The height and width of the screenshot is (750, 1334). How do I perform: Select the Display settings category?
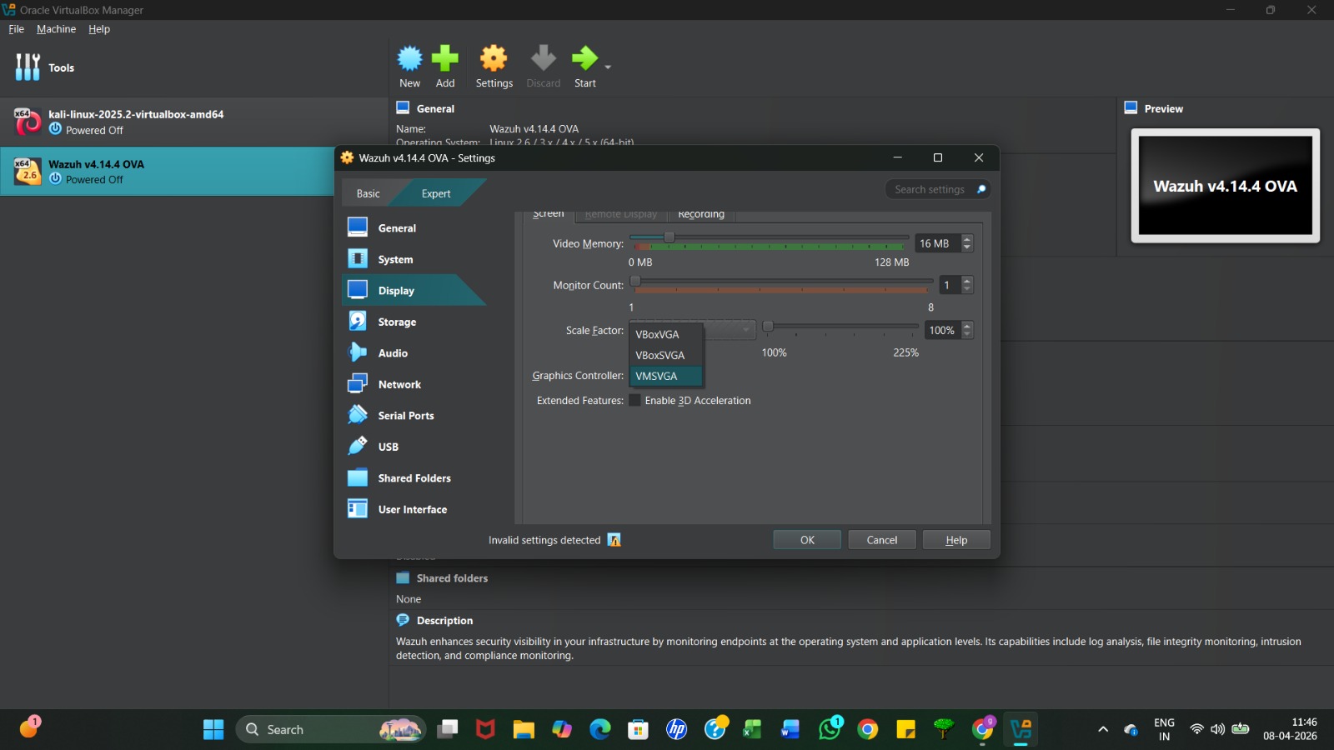(414, 290)
